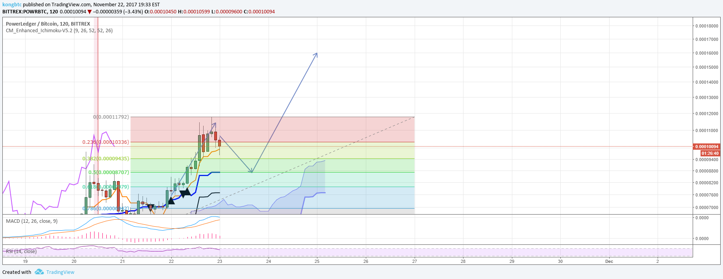Click Dec on the time axis

(x=609, y=261)
